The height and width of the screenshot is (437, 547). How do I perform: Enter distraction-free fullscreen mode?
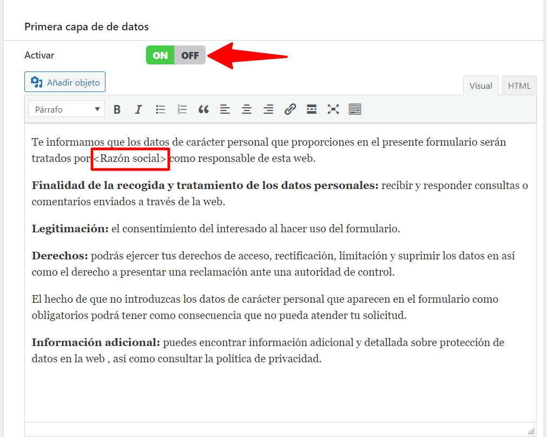click(x=333, y=109)
